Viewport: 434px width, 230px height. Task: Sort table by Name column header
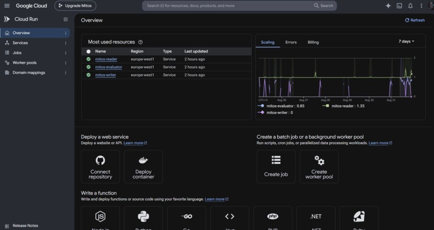point(101,52)
